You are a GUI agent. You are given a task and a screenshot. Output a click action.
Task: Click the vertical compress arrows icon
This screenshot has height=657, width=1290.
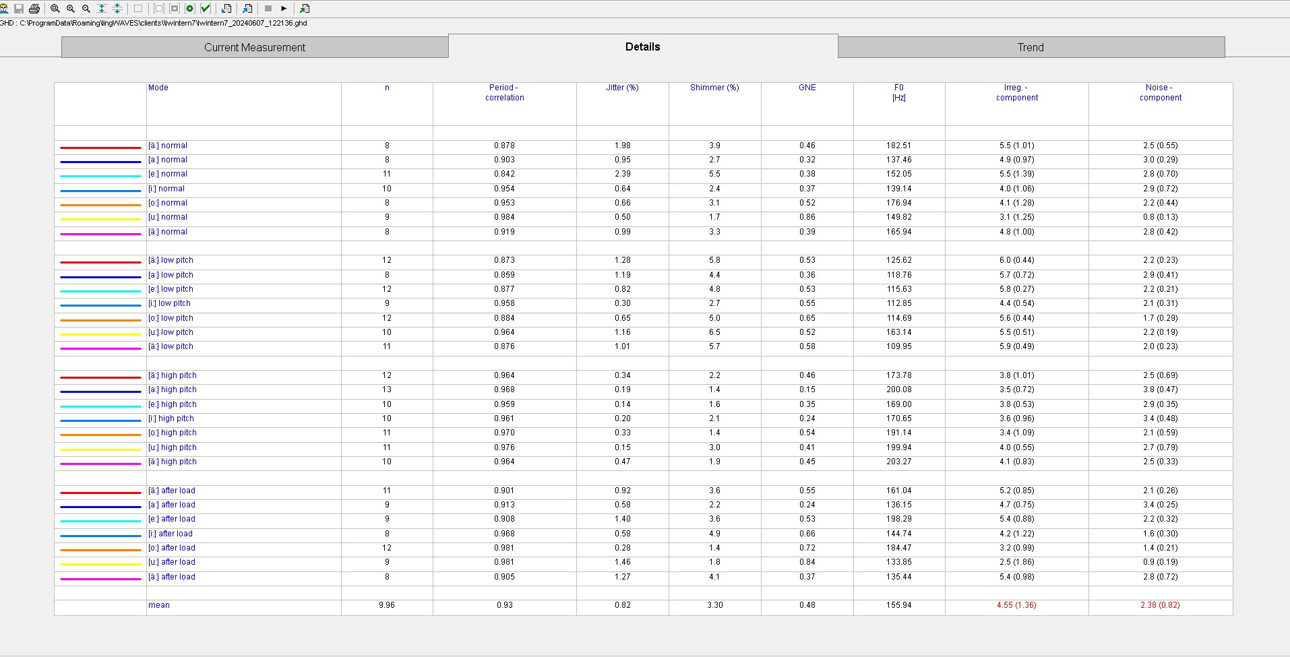point(117,9)
